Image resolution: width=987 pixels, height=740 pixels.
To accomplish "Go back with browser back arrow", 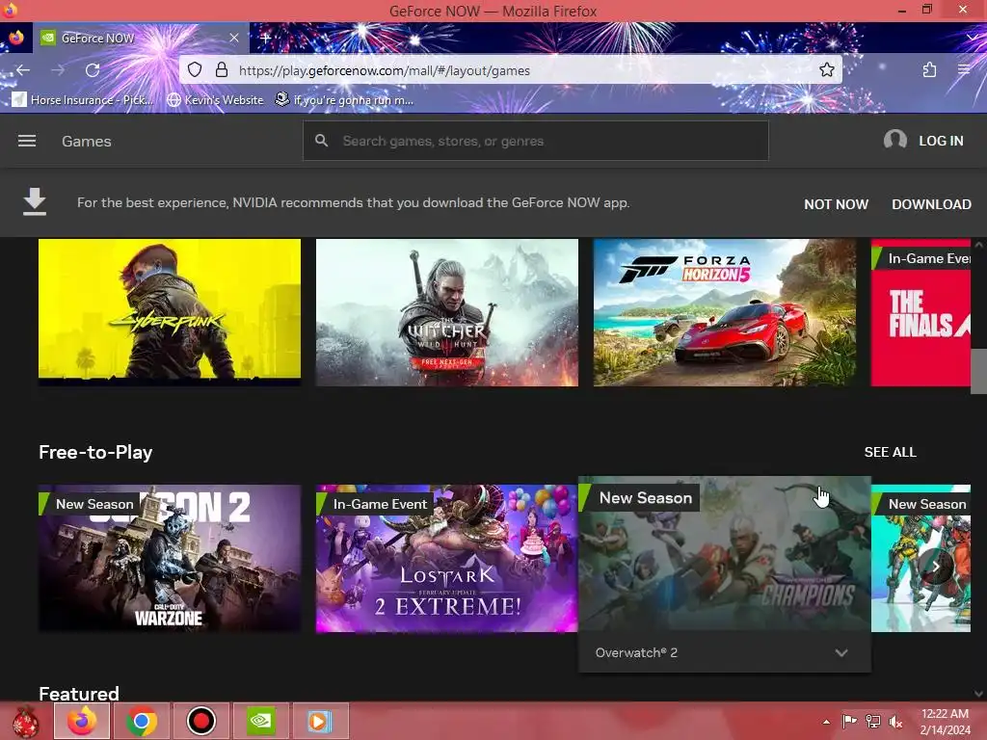I will pos(23,69).
